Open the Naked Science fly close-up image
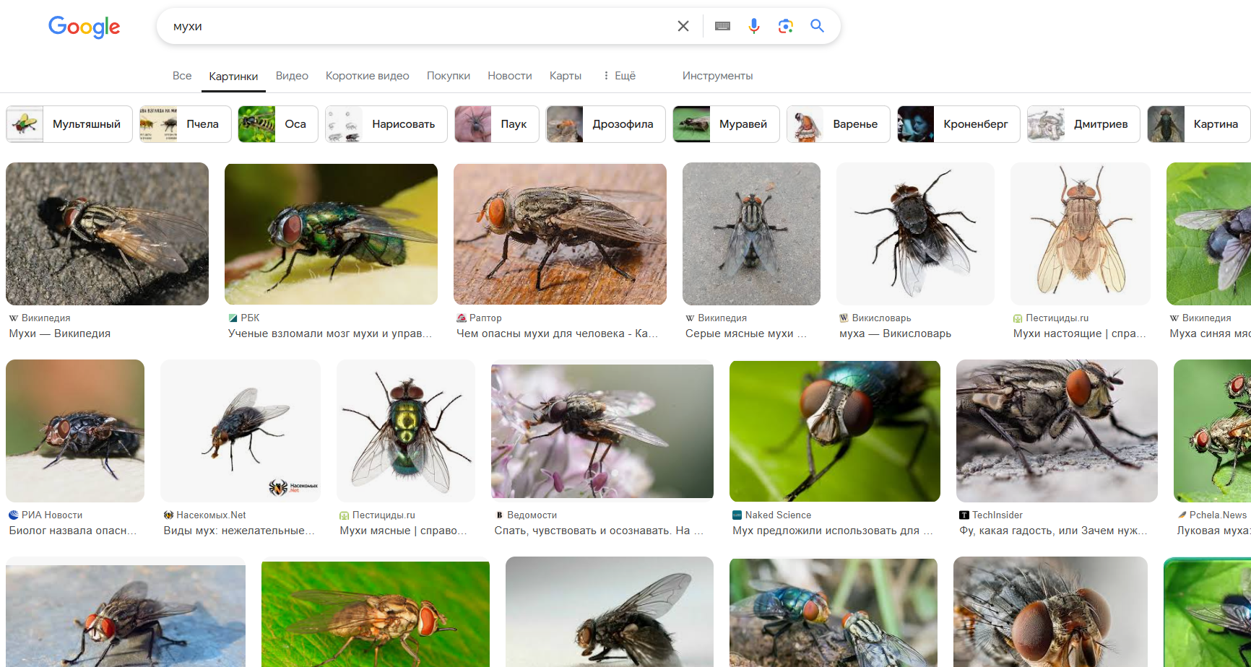Viewport: 1251px width, 667px height. pos(835,431)
